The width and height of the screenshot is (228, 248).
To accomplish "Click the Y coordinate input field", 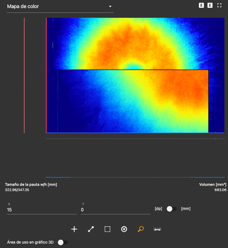I will tap(115, 210).
